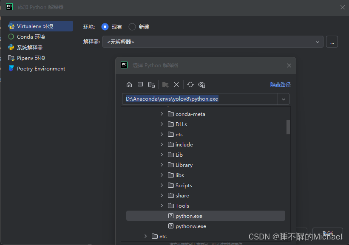Select the Lib folder label

pos(179,155)
